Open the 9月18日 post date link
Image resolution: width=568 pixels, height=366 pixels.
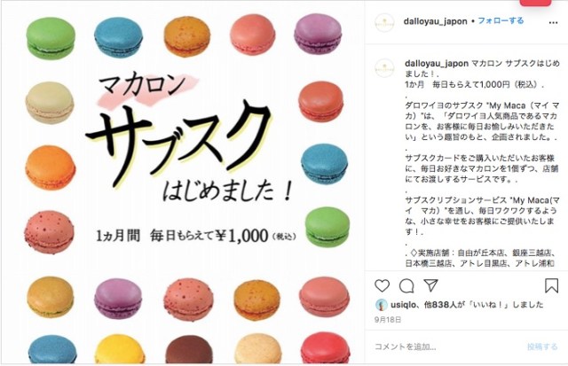coord(388,320)
